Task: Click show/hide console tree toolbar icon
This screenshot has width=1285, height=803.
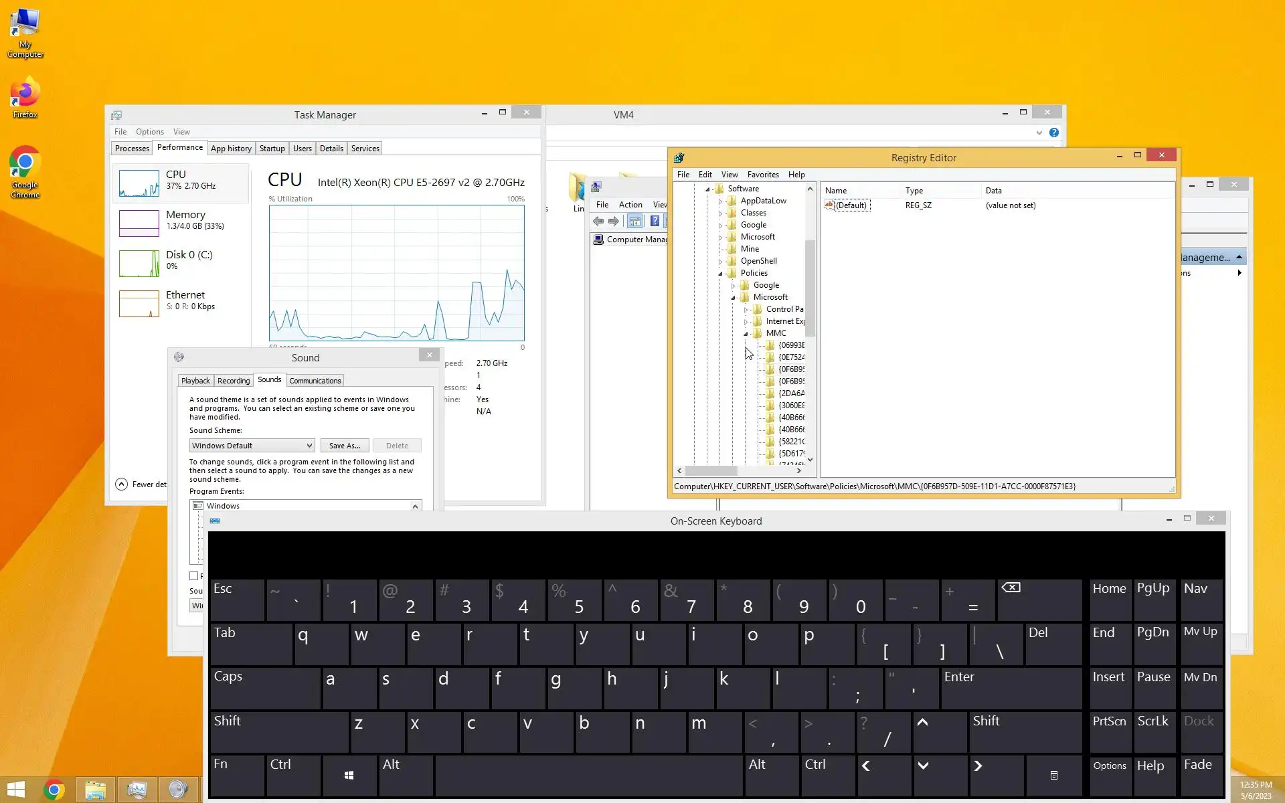Action: (x=634, y=221)
